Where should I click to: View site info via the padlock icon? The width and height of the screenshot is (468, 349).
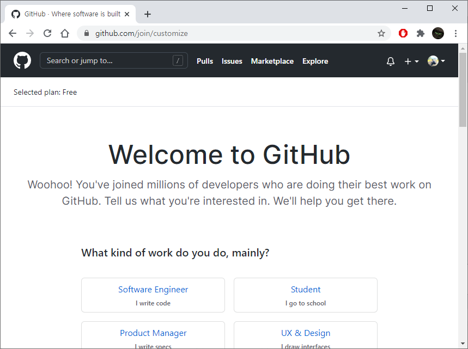[87, 33]
